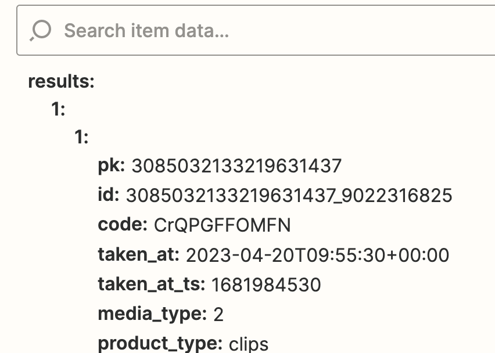Select the taken_at field label

point(139,254)
